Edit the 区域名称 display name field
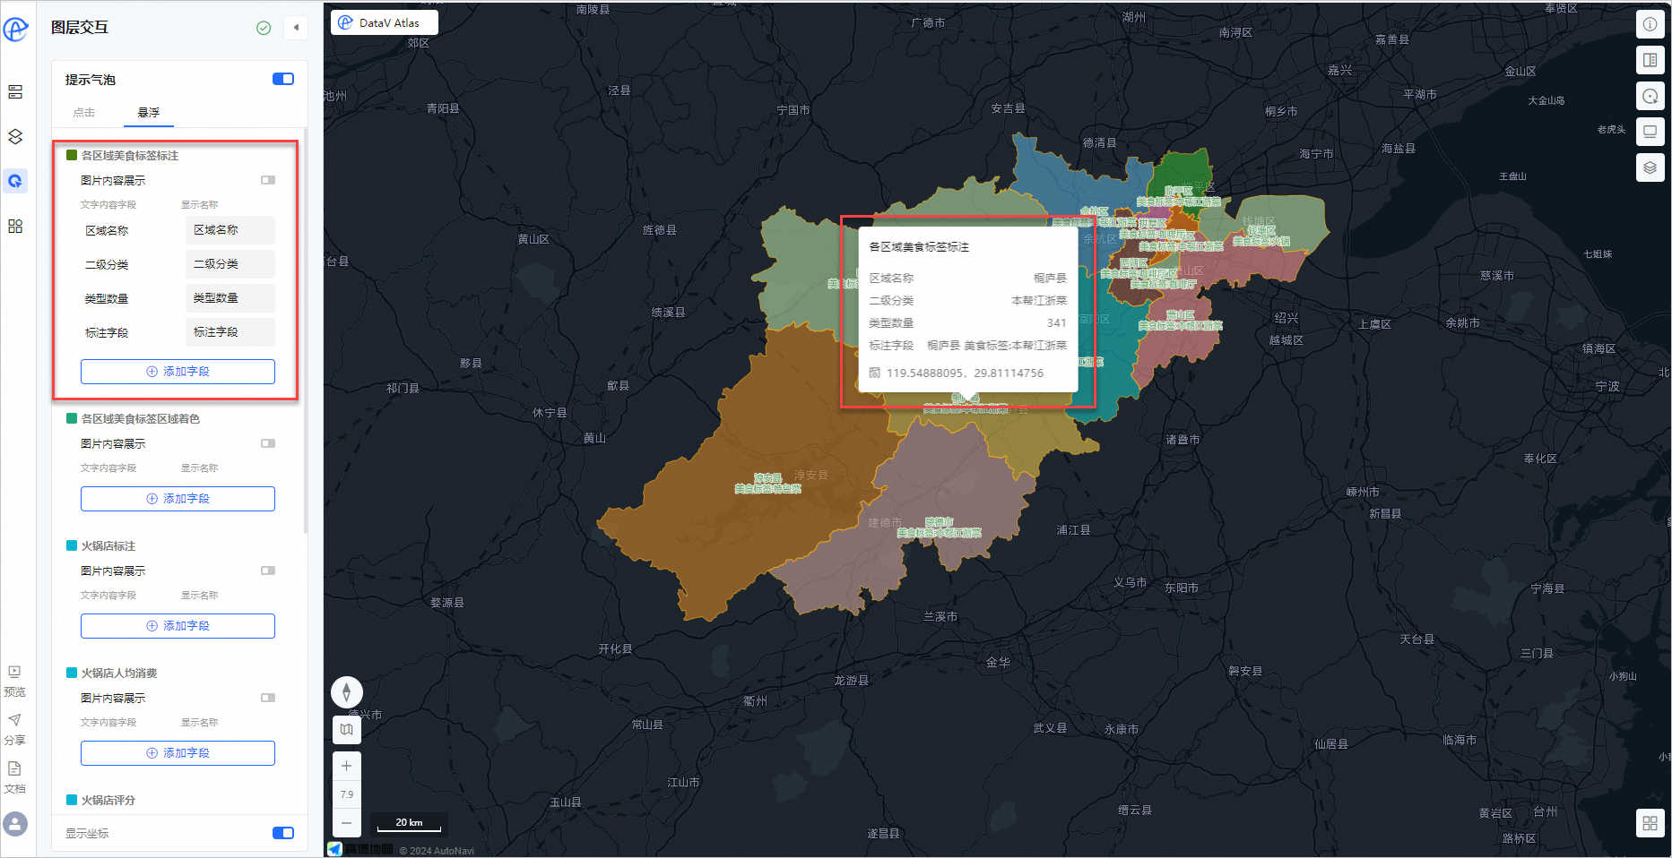The width and height of the screenshot is (1672, 858). tap(230, 230)
